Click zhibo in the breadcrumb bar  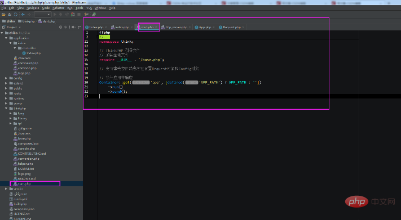pos(8,21)
